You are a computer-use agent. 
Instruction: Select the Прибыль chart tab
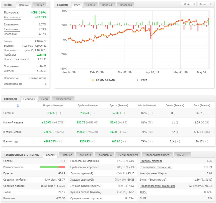point(107,5)
